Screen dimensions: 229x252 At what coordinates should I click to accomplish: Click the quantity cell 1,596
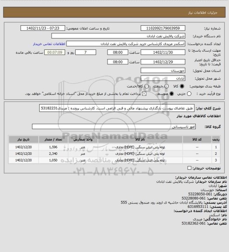tap(53, 147)
